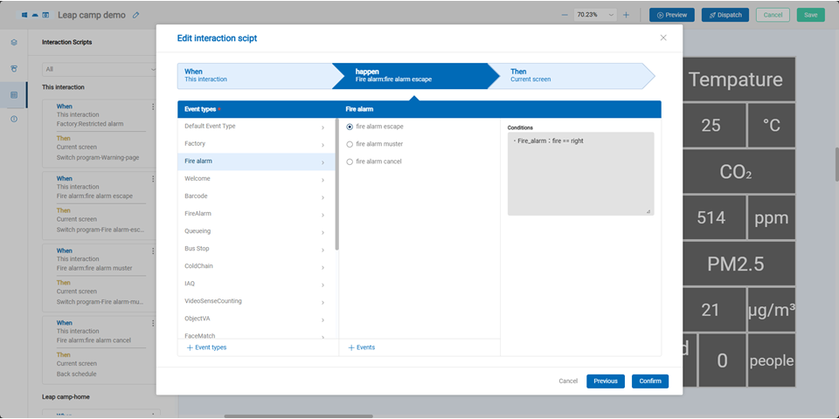Open options menu for Restricted alarm script
Screen dimensions: 839x419
pyautogui.click(x=153, y=106)
